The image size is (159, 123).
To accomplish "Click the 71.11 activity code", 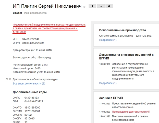I will tap(8, 79).
